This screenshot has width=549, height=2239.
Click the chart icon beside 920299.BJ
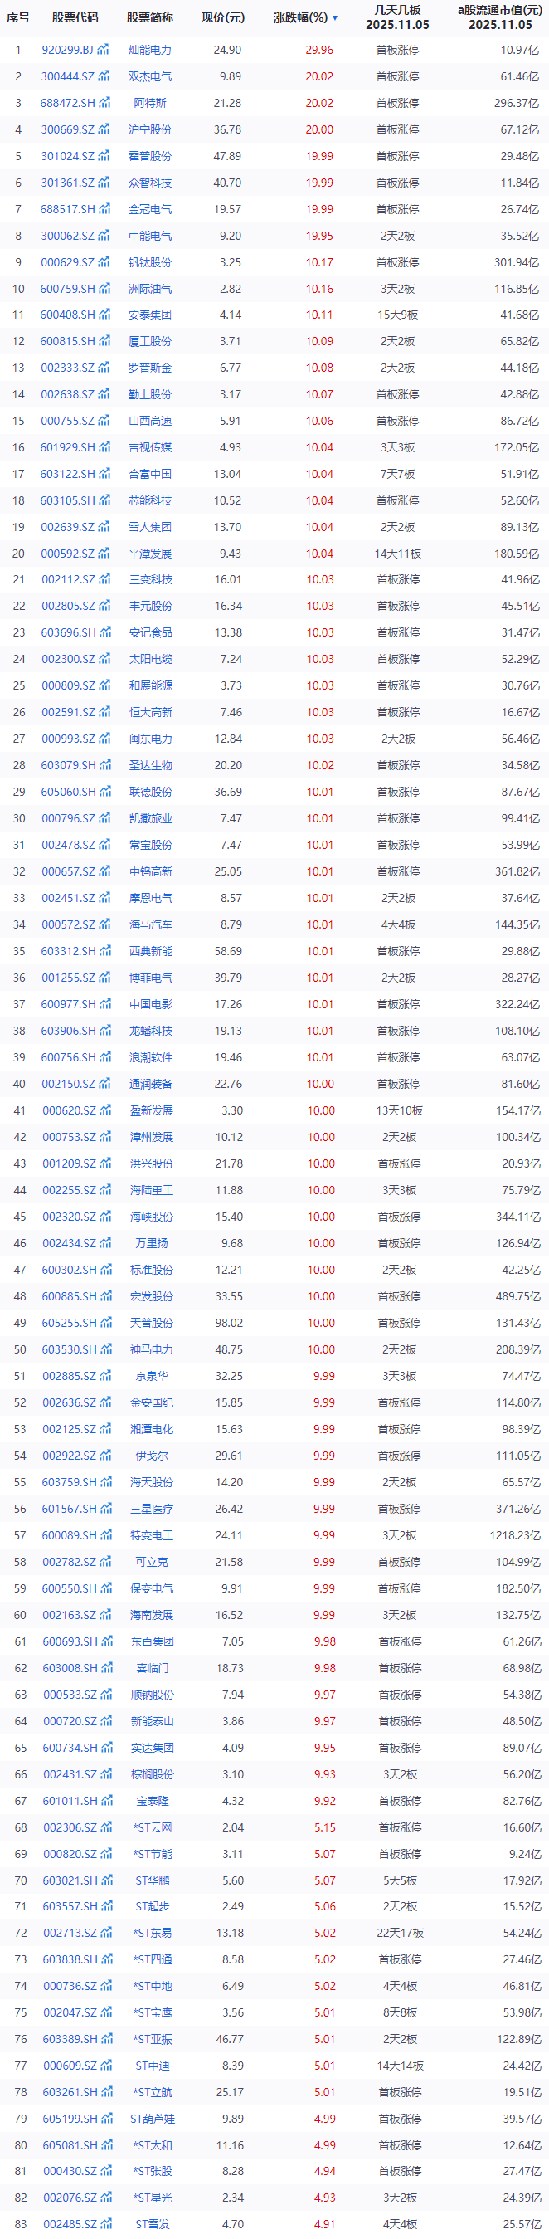(104, 51)
